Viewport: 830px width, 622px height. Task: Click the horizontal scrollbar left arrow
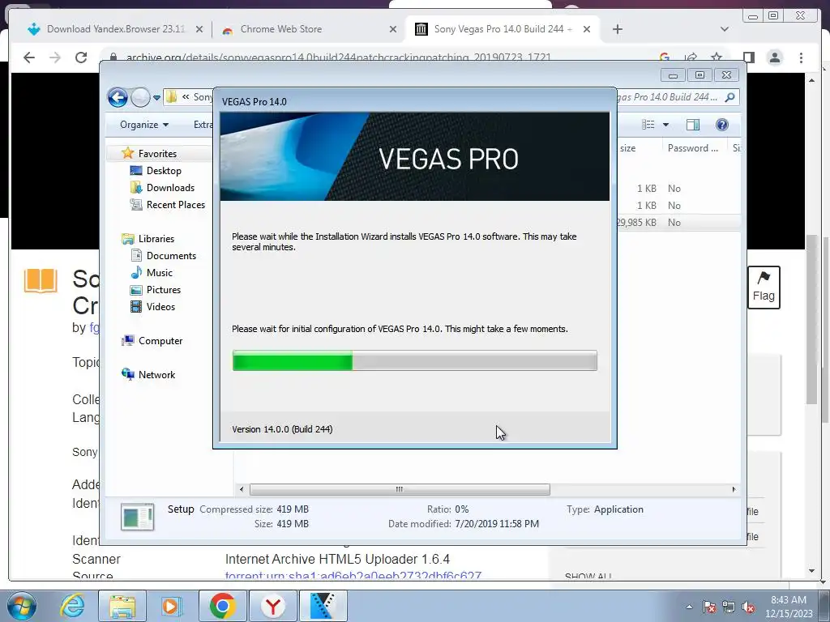[x=242, y=489]
